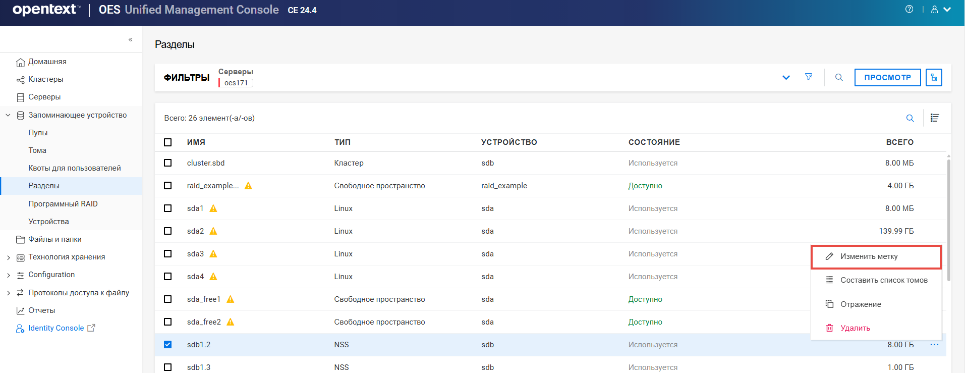
Task: Click the warning icon next to sda1
Action: pos(213,208)
